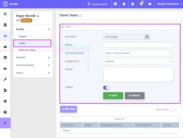Open the tasks checkmark icon with badge
The width and height of the screenshot is (183, 138).
[x=141, y=4]
